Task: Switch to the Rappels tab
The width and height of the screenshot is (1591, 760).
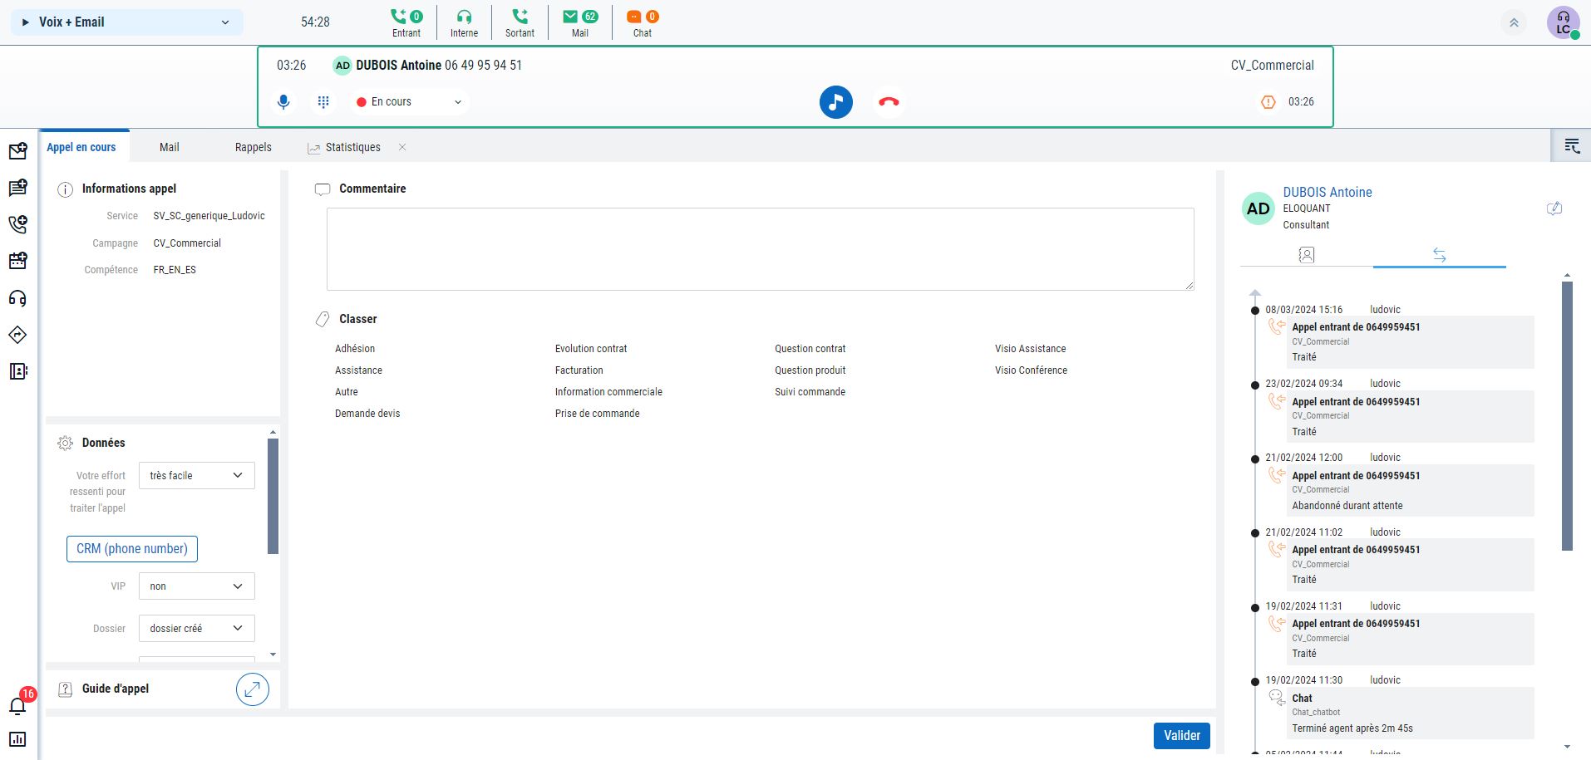Action: click(x=253, y=147)
